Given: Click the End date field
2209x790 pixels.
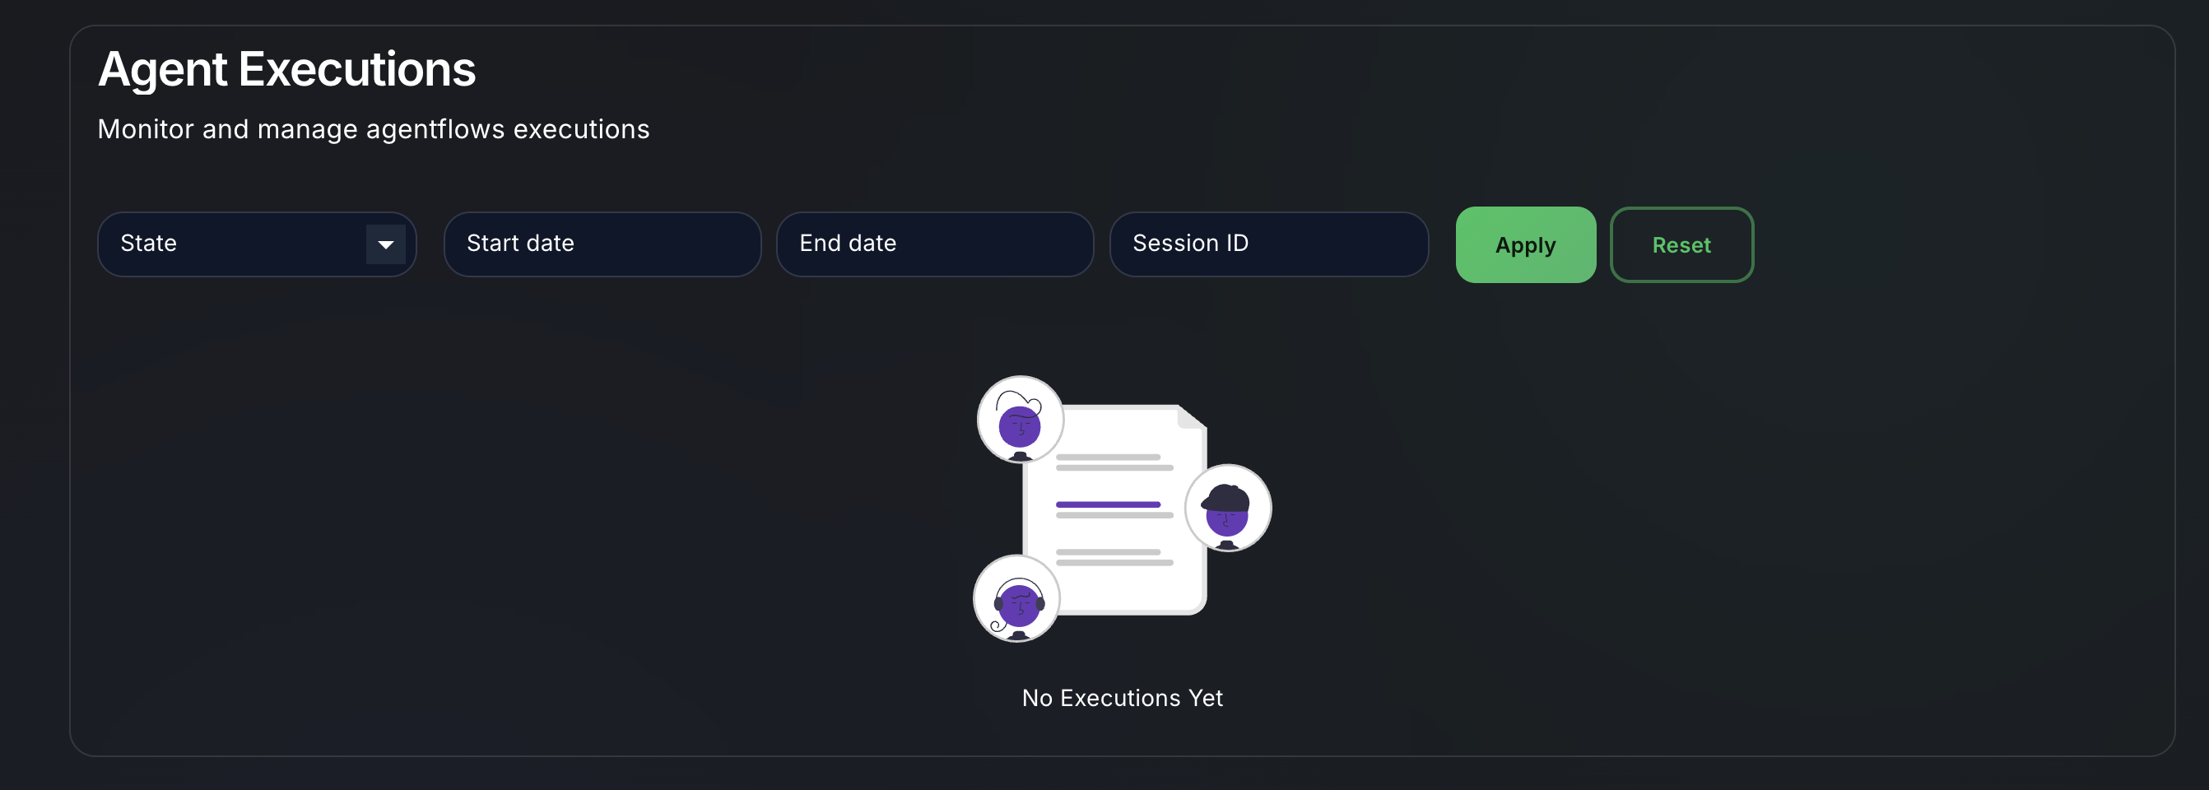Looking at the screenshot, I should coord(935,244).
